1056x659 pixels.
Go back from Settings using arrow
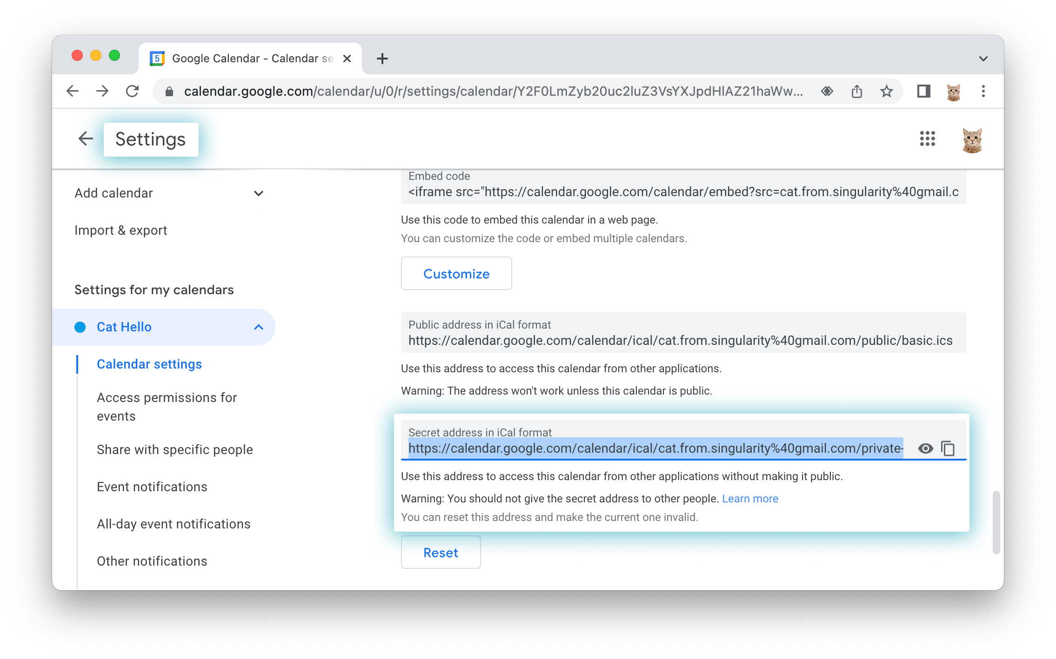tap(86, 138)
